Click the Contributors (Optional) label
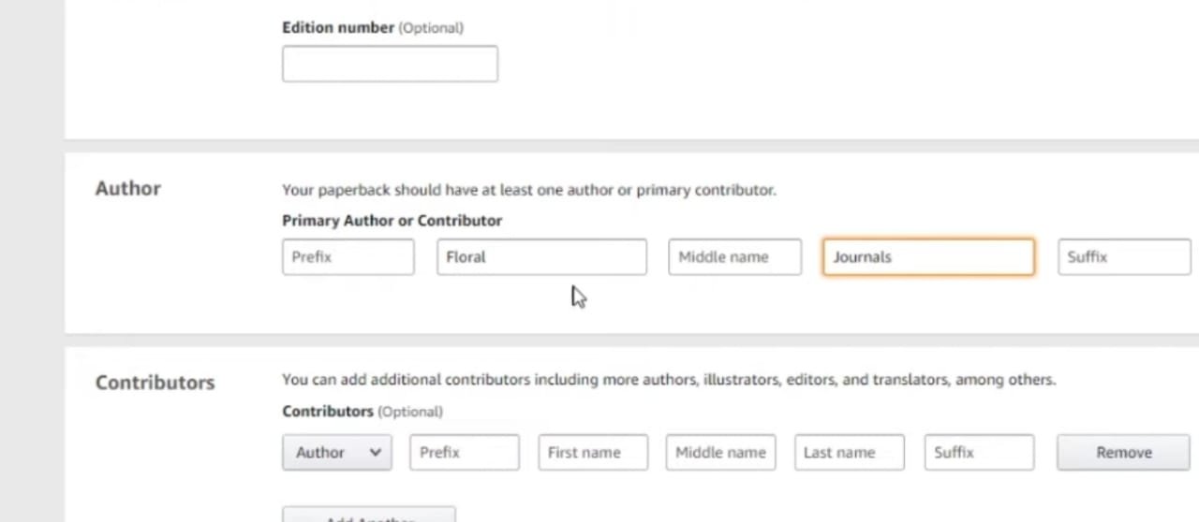 click(362, 412)
